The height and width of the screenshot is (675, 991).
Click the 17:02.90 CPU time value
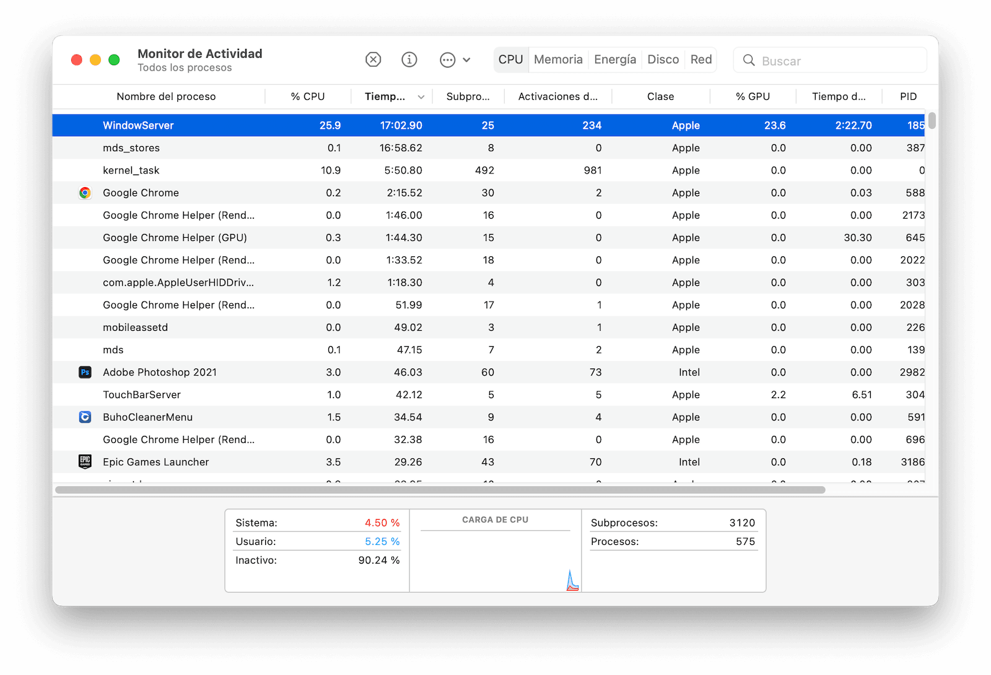click(x=401, y=125)
